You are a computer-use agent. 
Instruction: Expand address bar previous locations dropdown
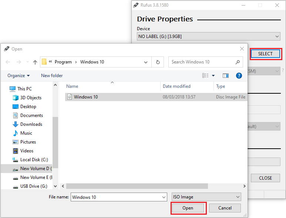click(146, 62)
